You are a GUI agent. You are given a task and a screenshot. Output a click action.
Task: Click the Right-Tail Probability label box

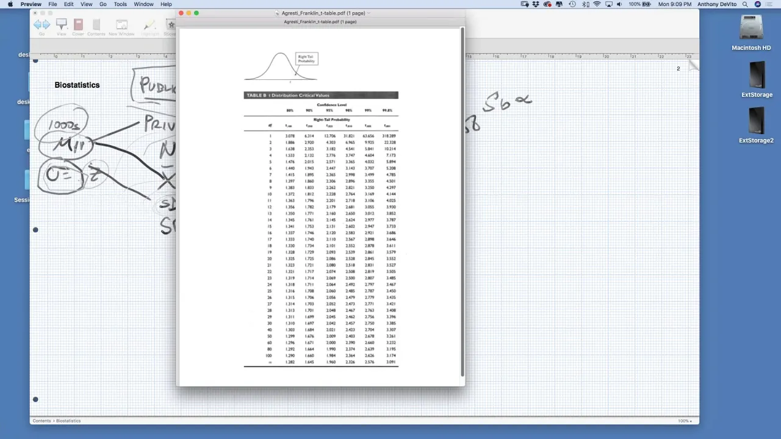pyautogui.click(x=306, y=59)
